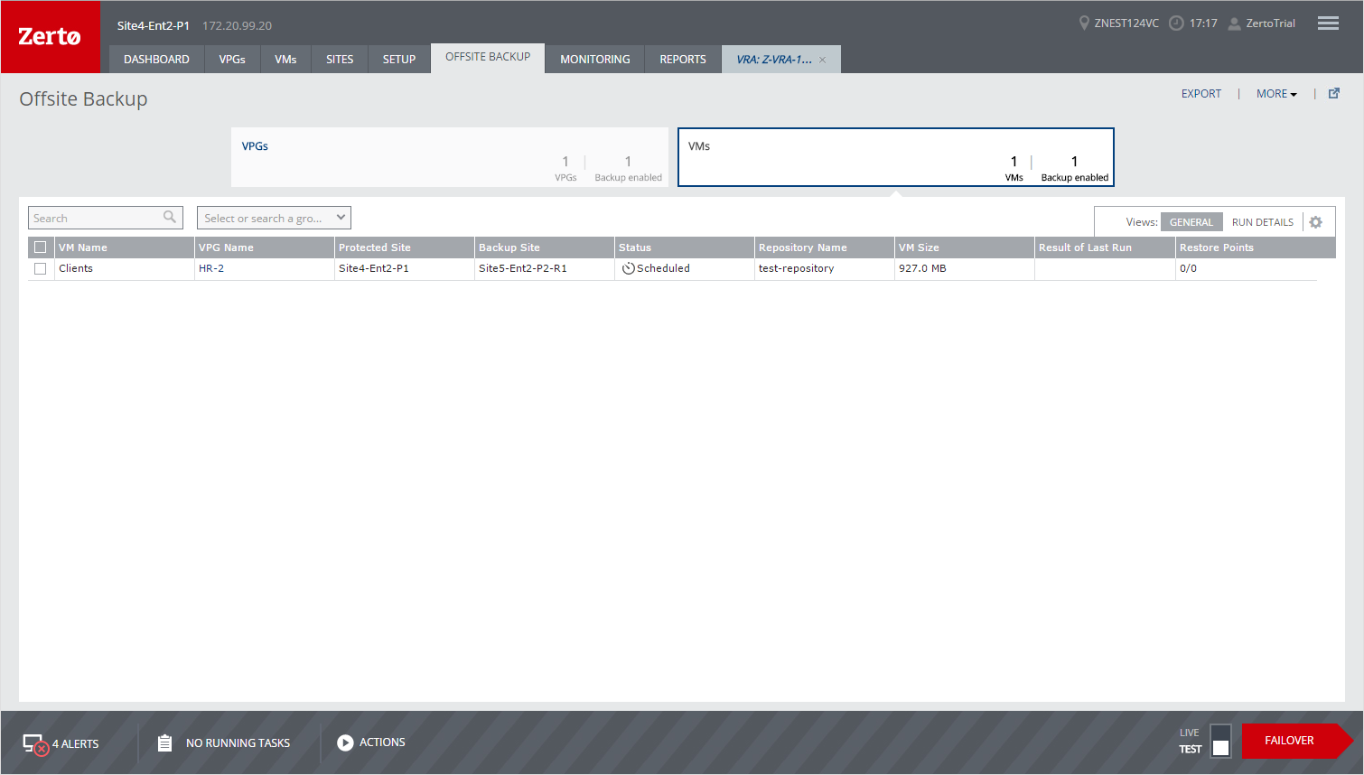This screenshot has width=1364, height=775.
Task: Toggle the Live/Test failover switch
Action: [1220, 741]
